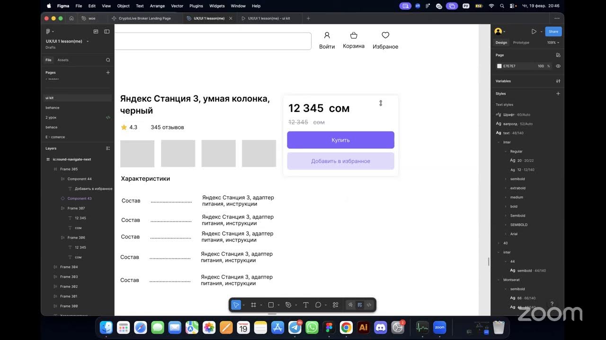
Task: Open Pen tool options dropdown
Action: [x=296, y=305]
